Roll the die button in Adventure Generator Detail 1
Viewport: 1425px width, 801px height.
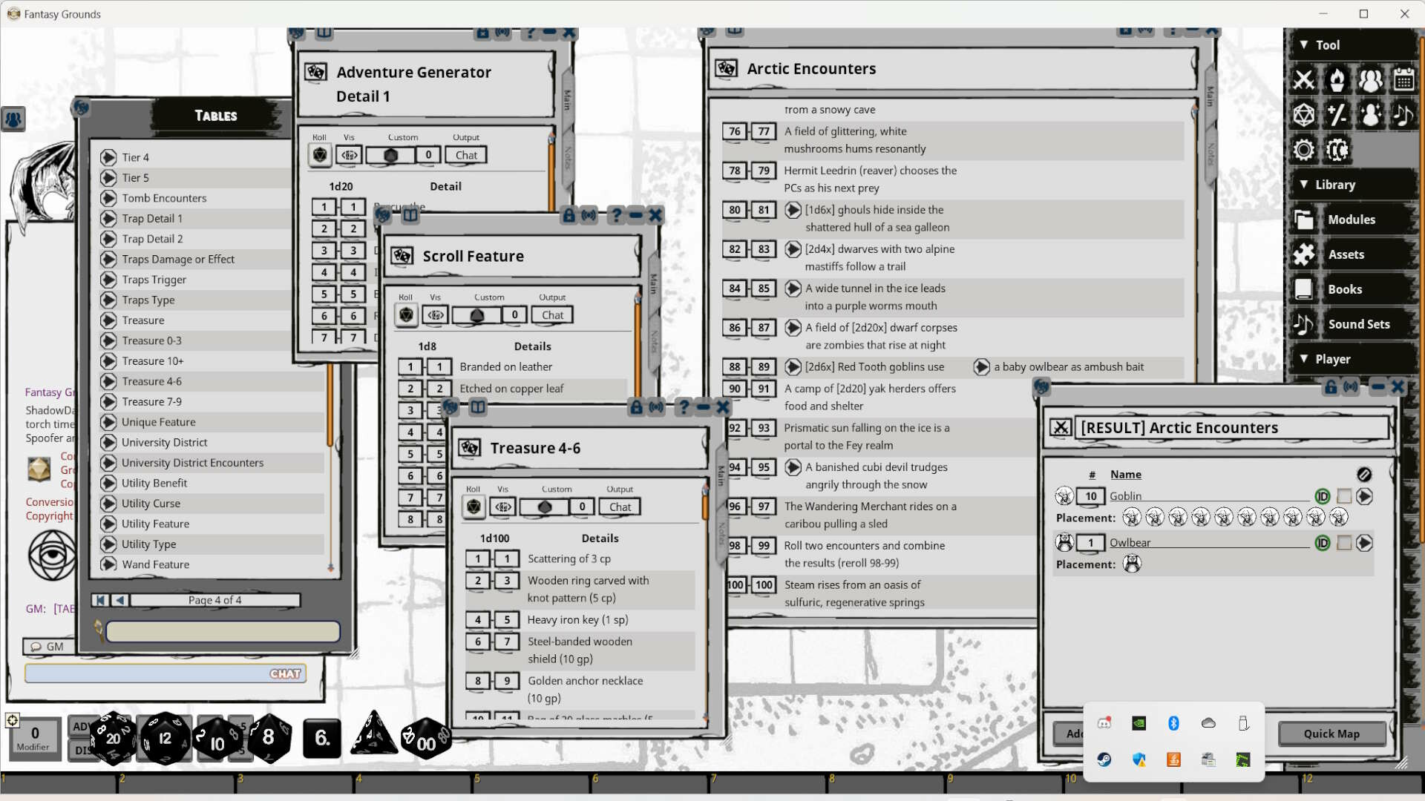(x=318, y=154)
